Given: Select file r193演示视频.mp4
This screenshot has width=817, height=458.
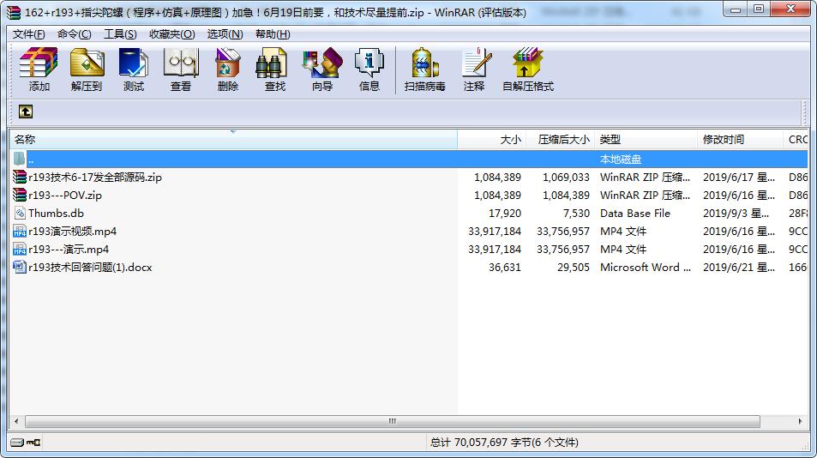Looking at the screenshot, I should [72, 232].
